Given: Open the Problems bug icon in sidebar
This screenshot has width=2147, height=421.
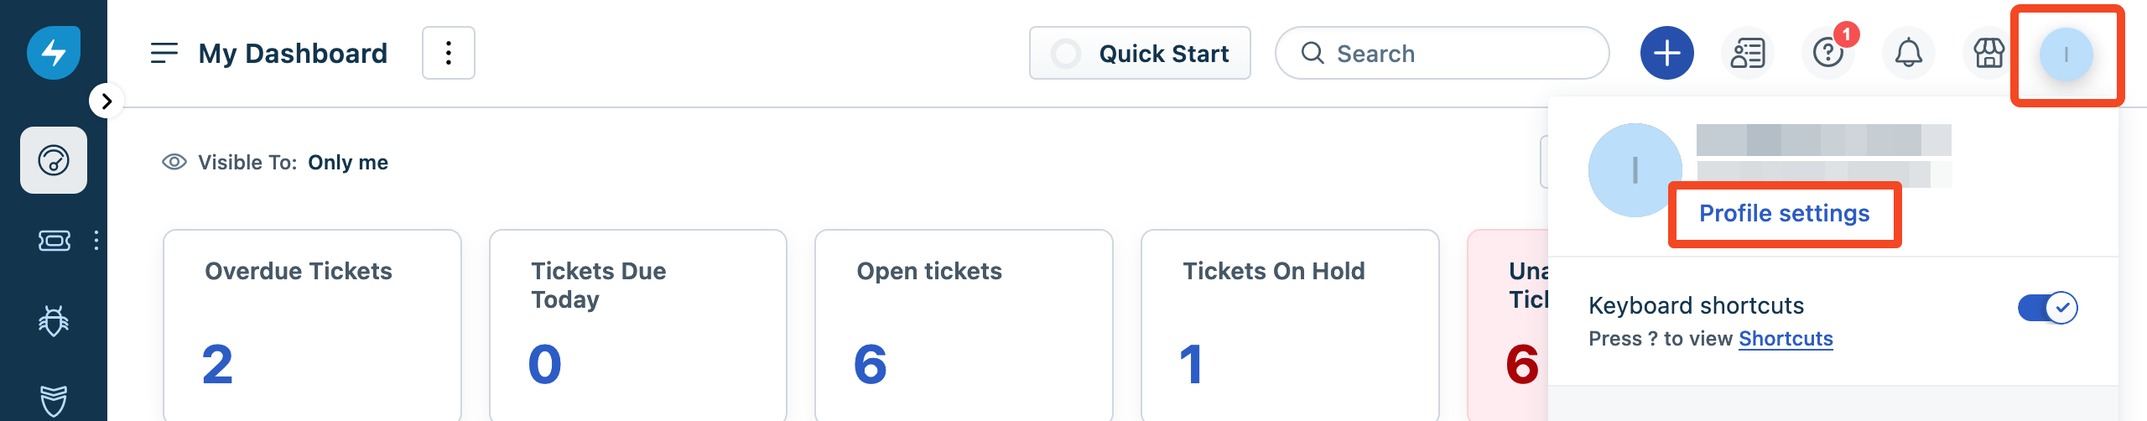Looking at the screenshot, I should click(54, 320).
